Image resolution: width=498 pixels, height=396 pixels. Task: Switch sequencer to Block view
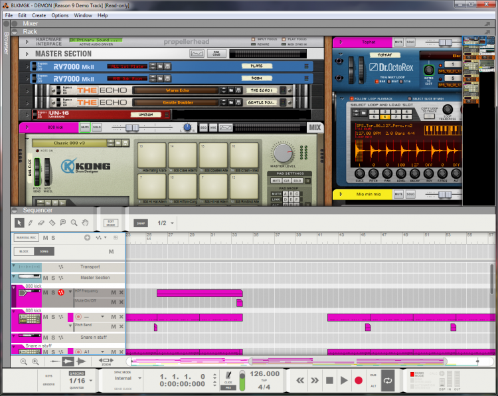tap(24, 251)
